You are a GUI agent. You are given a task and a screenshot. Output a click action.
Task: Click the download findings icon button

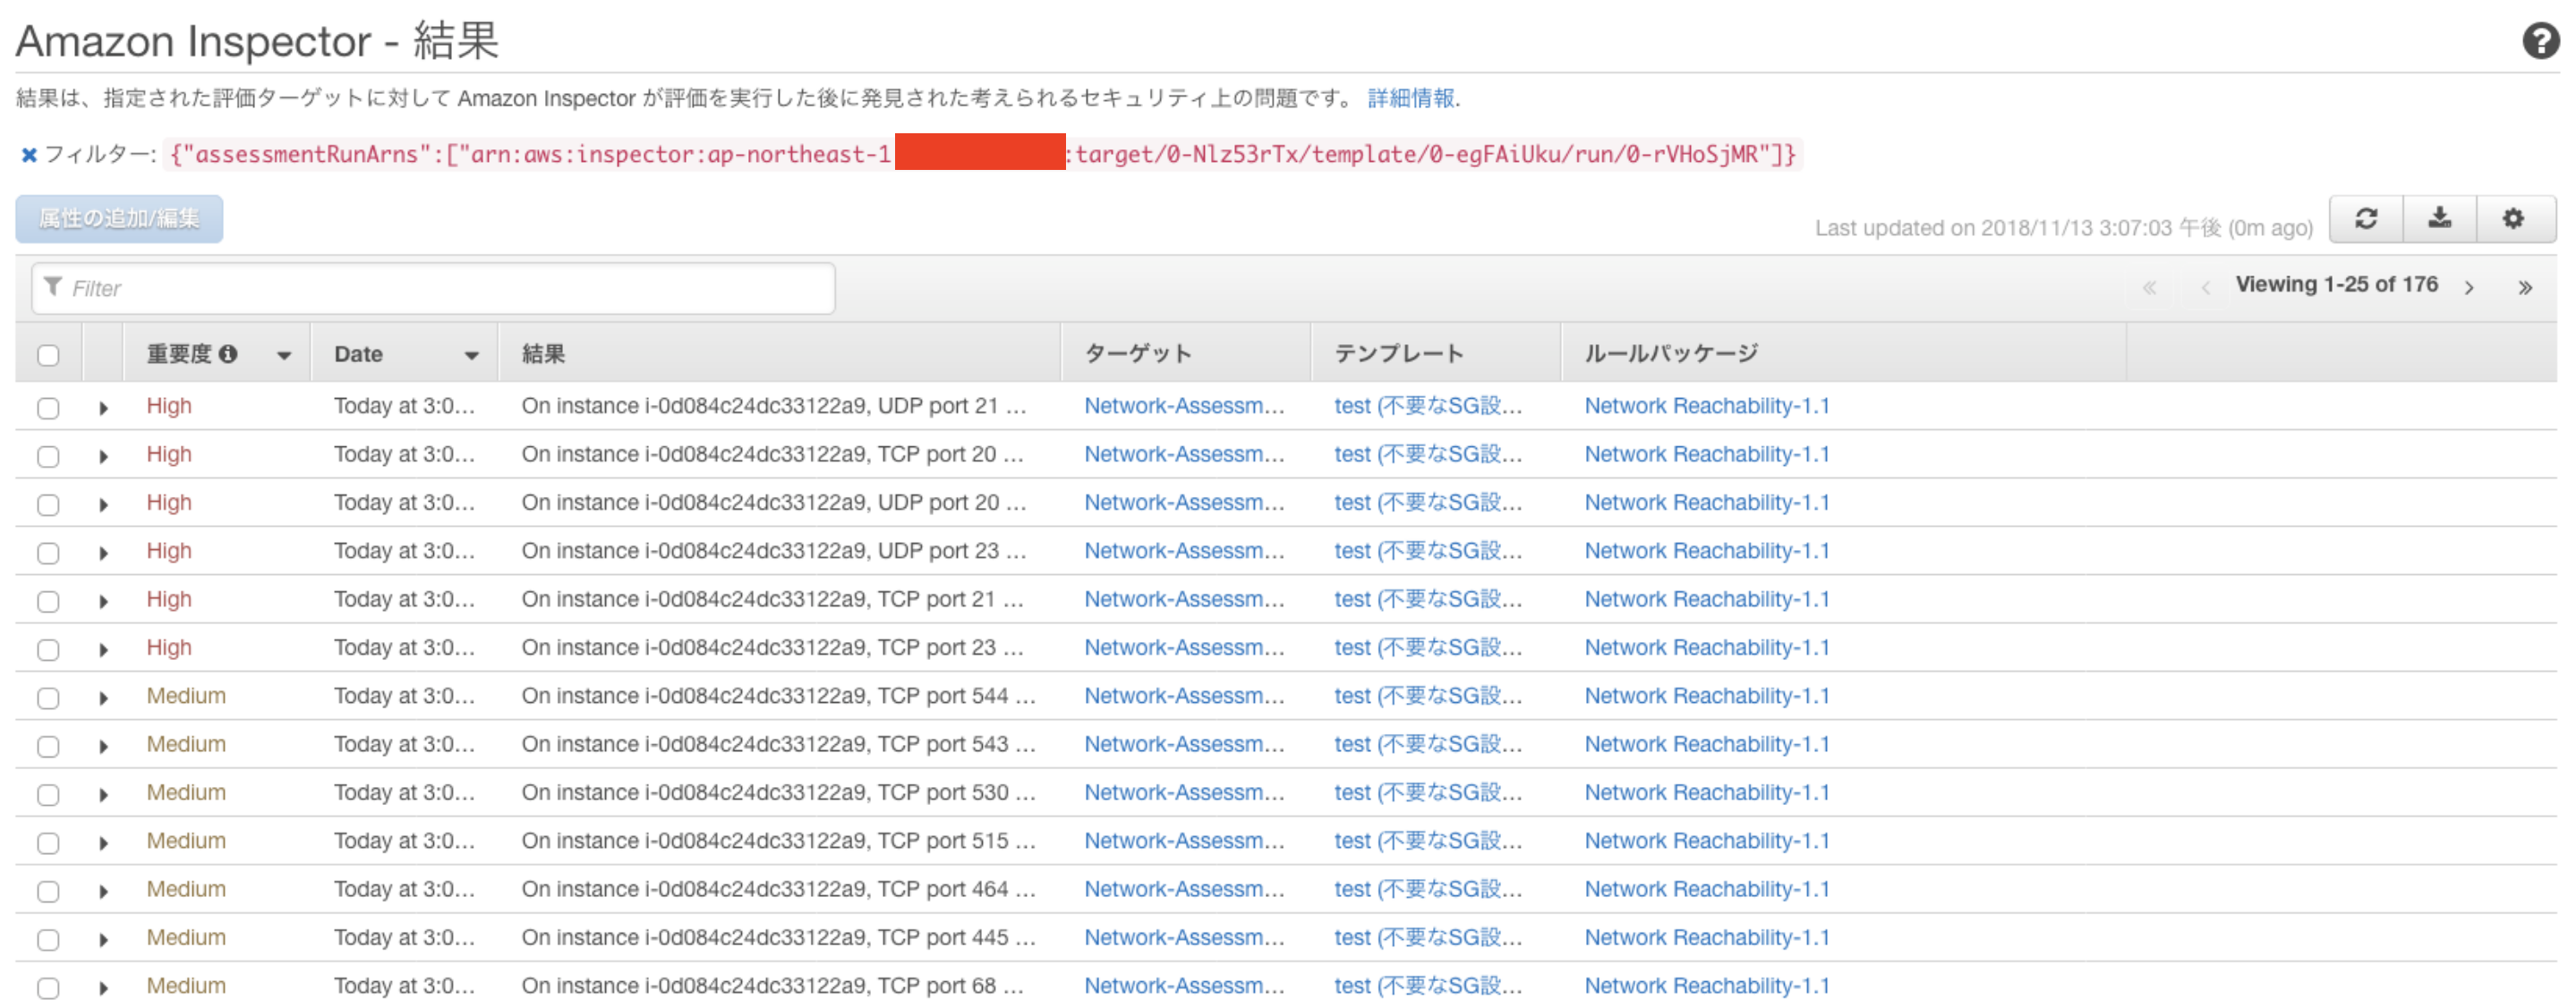click(x=2440, y=219)
